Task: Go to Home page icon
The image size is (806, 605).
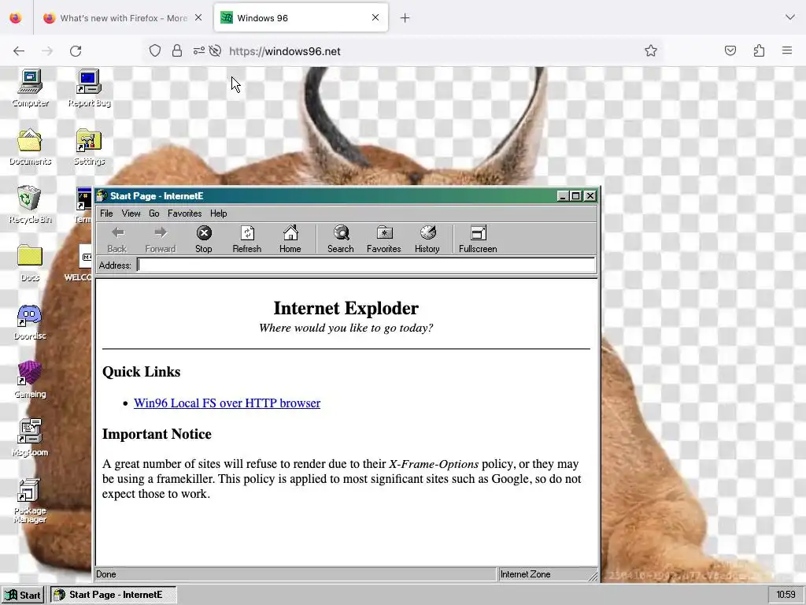Action: (290, 239)
